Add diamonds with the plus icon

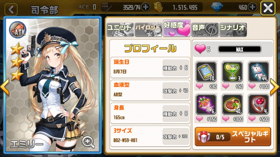coord(252,7)
